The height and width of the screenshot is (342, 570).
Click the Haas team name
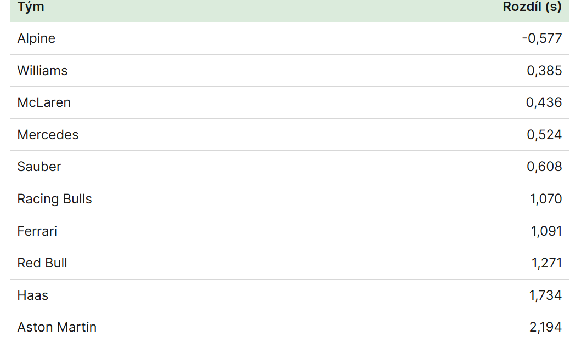click(33, 295)
